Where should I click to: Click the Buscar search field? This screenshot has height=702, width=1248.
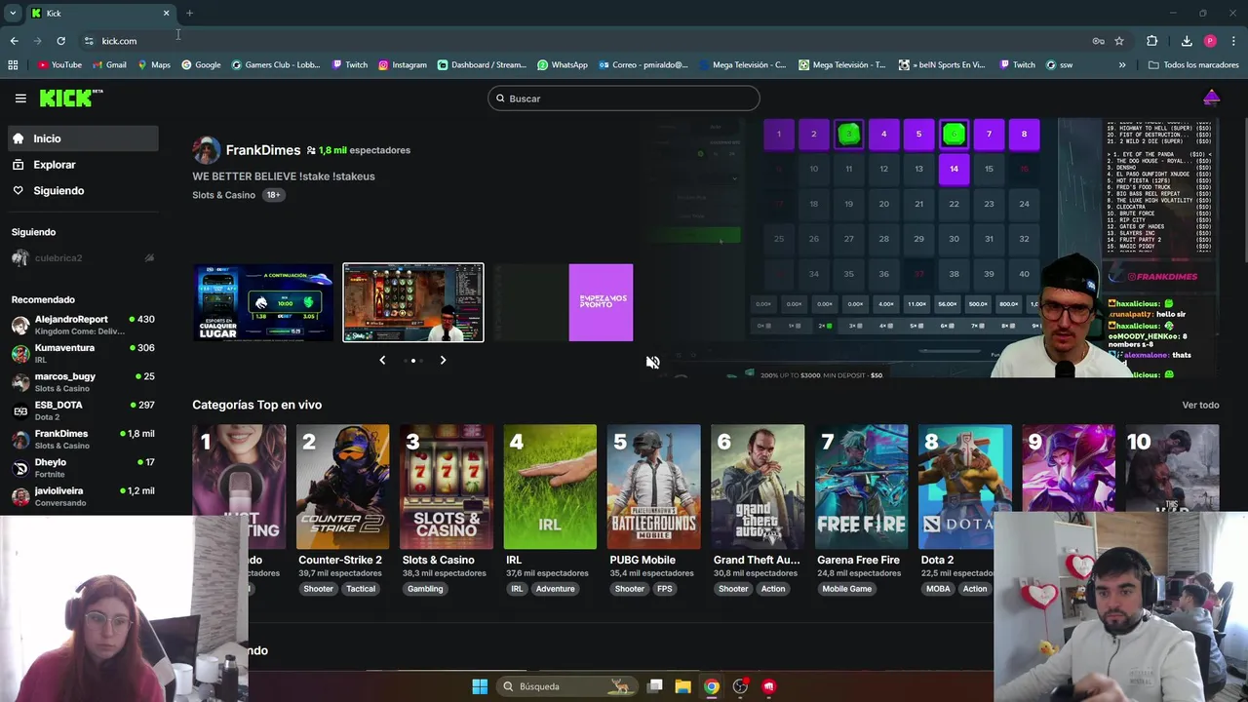624,98
